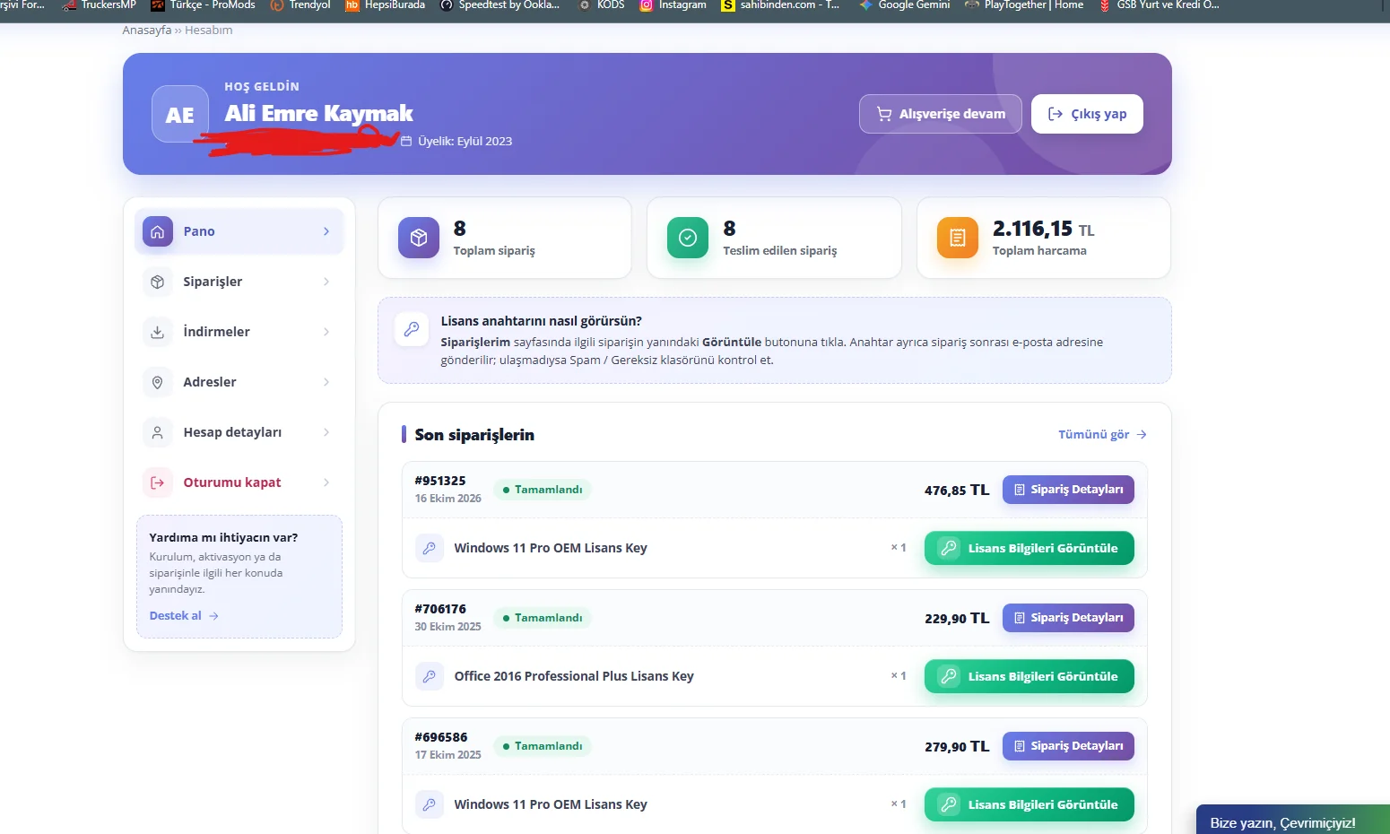Expand the Siparişler chevron arrow
Screen dimensions: 1390x834
coord(326,282)
